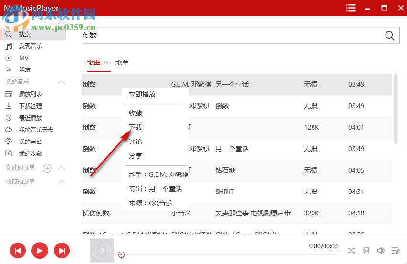Screen dimensions: 407x264
Task: Open 我的电台
Action: 31,142
